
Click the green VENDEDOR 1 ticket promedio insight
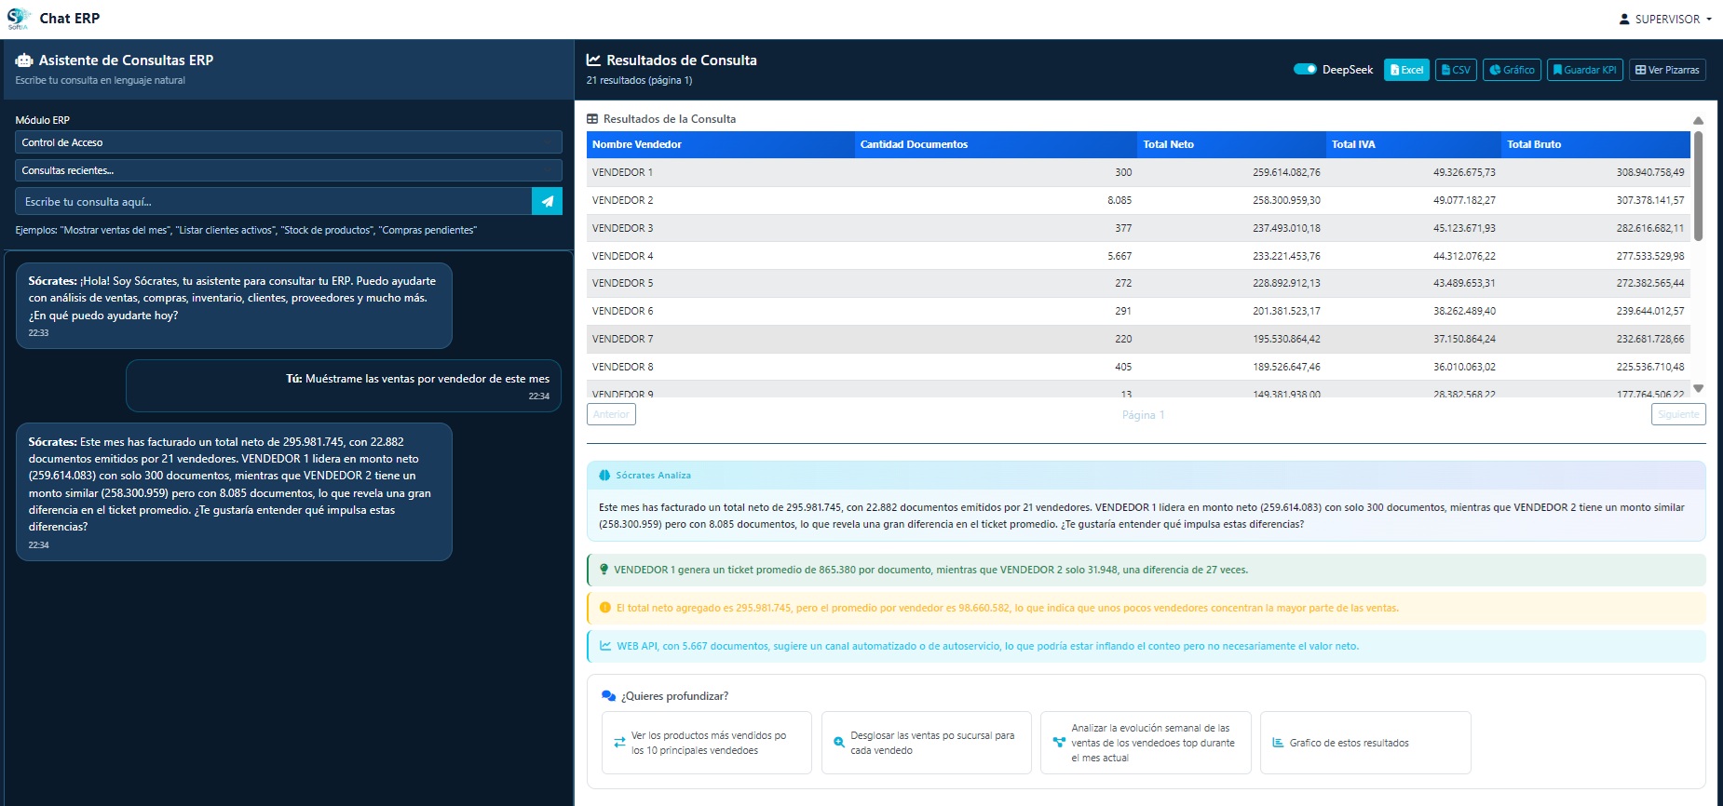[x=1146, y=570]
